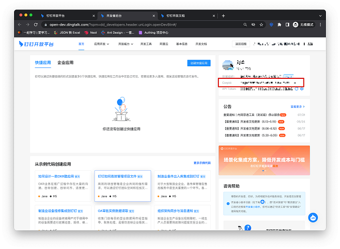Reload the page using browser refresh button
This screenshot has width=340, height=249.
click(36, 24)
